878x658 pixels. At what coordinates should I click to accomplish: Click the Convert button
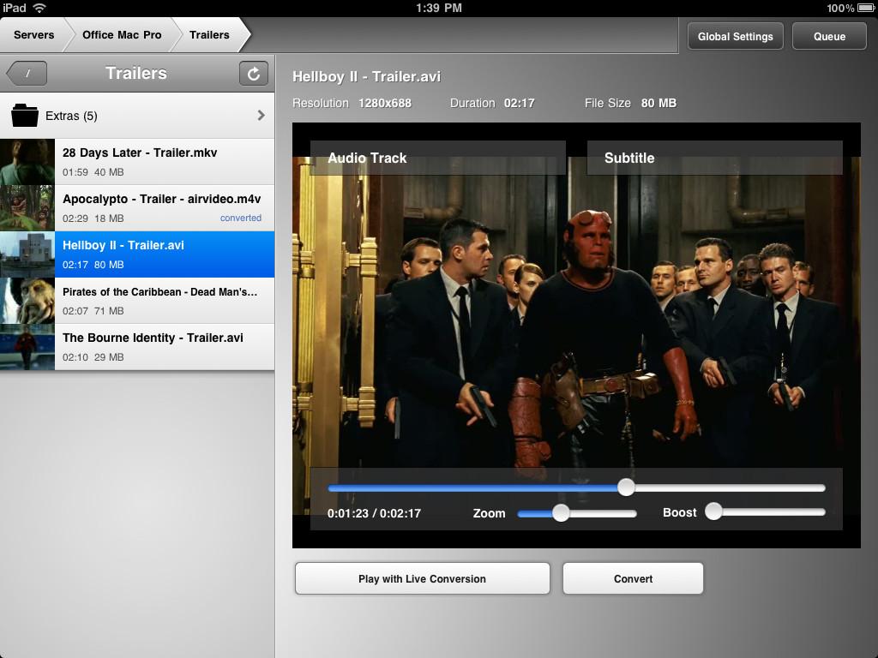pyautogui.click(x=633, y=578)
